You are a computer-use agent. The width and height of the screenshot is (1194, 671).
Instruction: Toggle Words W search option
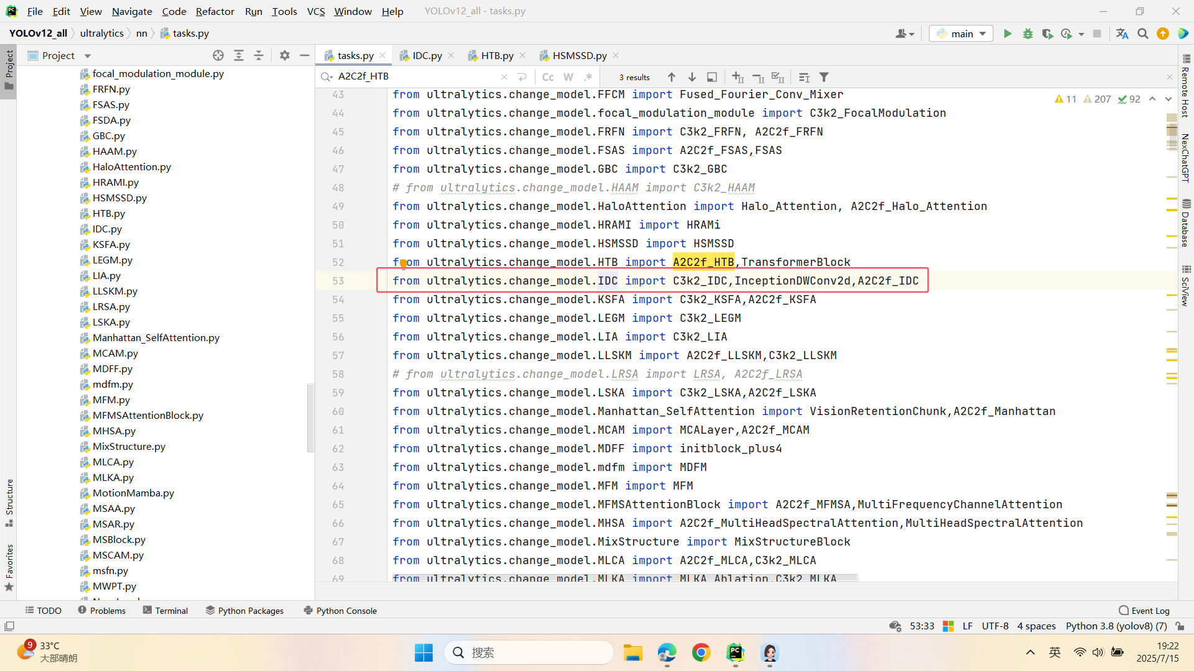[x=568, y=77]
